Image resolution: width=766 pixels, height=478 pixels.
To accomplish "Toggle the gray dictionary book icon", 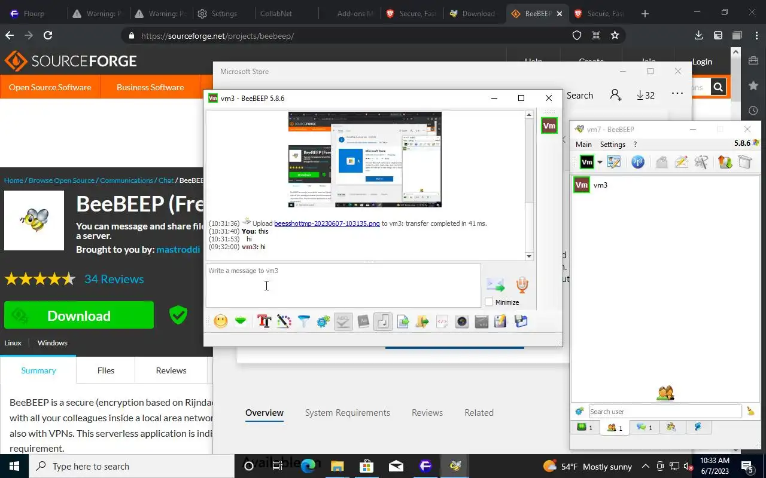I will point(363,321).
